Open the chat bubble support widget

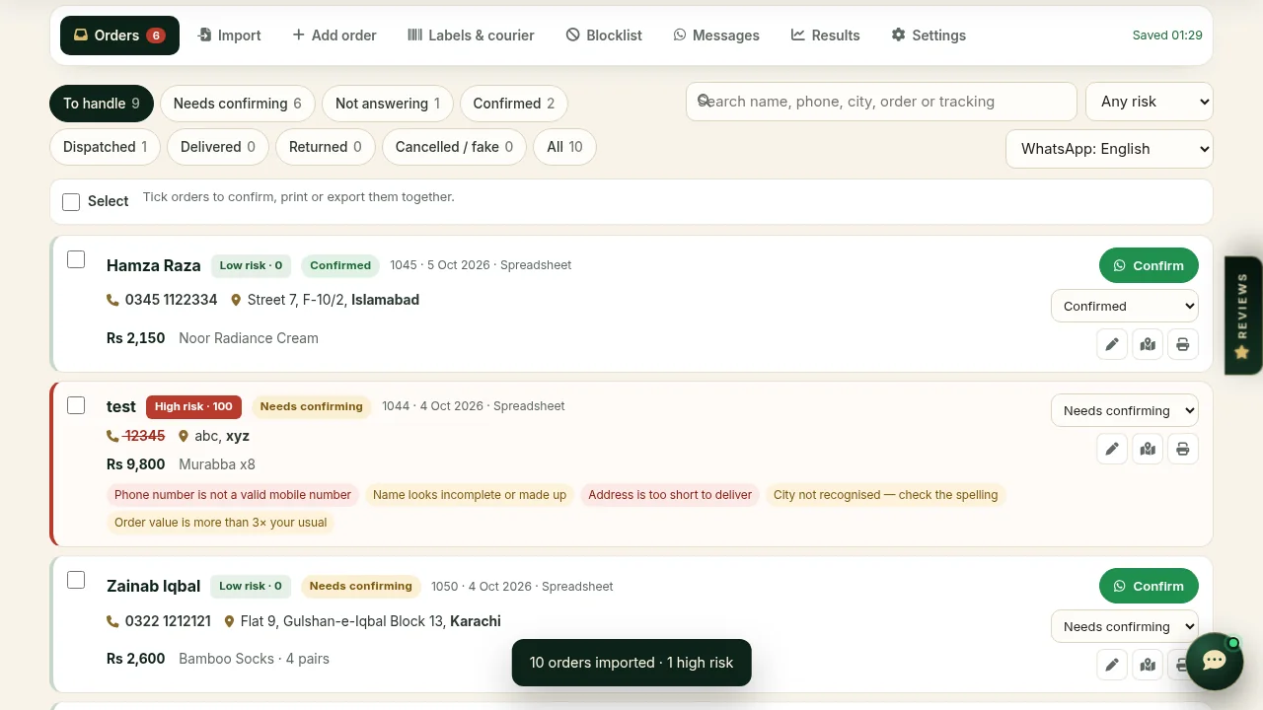[1215, 661]
